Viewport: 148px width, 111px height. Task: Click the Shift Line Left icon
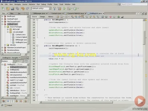[102, 17]
